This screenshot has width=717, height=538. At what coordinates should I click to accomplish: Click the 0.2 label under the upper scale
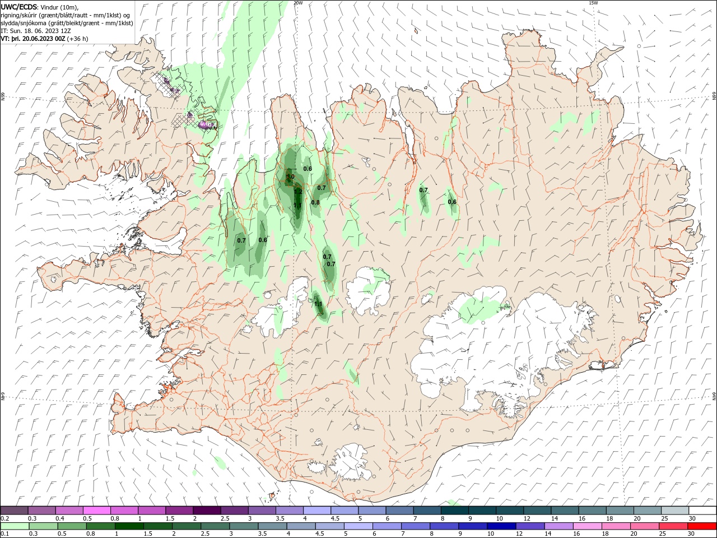[x=5, y=518]
